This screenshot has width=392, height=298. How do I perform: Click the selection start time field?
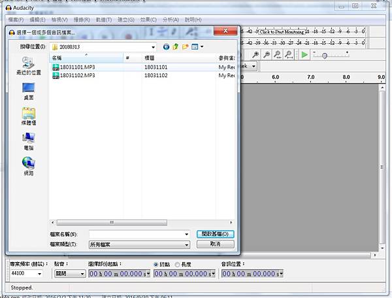point(117,274)
